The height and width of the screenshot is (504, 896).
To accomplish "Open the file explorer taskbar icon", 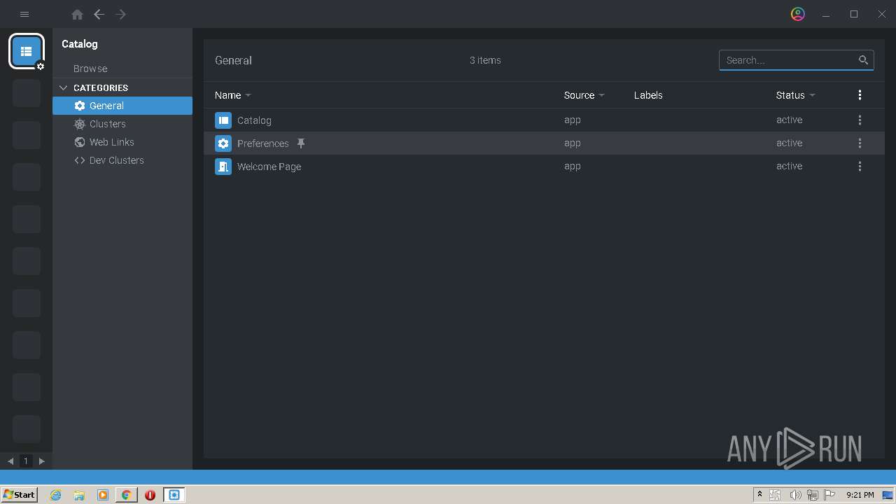I will tap(79, 495).
